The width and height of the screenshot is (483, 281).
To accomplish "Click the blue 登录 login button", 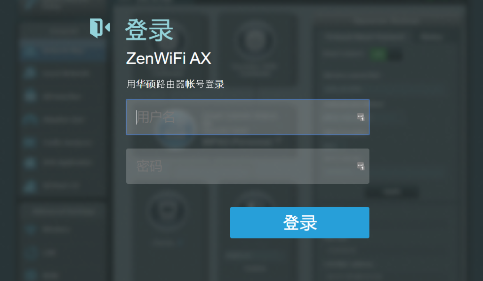I will pos(299,223).
